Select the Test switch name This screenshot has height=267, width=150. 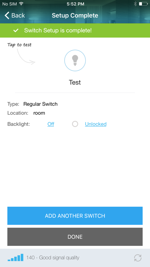75,82
